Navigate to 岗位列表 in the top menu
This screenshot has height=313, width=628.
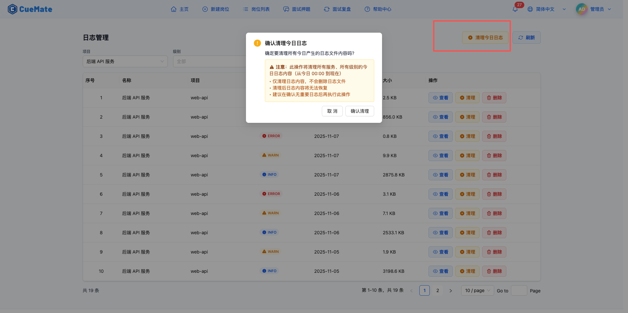coord(256,9)
